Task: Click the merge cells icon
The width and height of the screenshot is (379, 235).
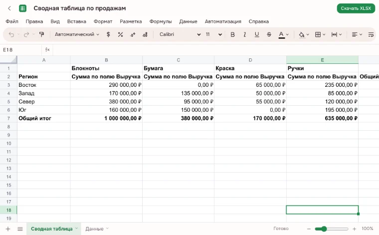Action: [x=334, y=34]
